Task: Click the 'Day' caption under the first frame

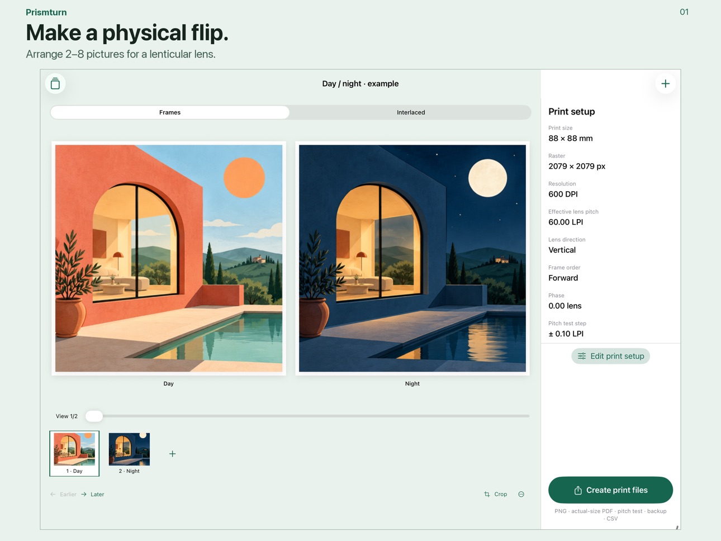Action: [169, 383]
